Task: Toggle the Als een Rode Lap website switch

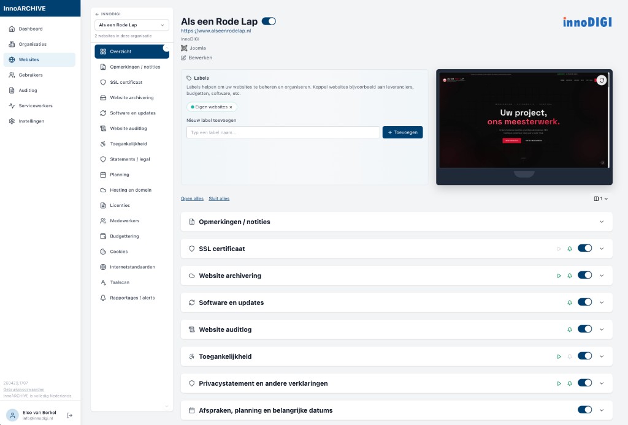Action: click(x=269, y=21)
